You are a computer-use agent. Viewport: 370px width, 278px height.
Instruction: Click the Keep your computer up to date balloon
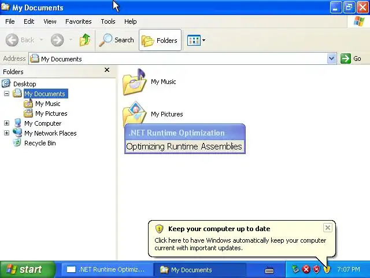pos(242,239)
